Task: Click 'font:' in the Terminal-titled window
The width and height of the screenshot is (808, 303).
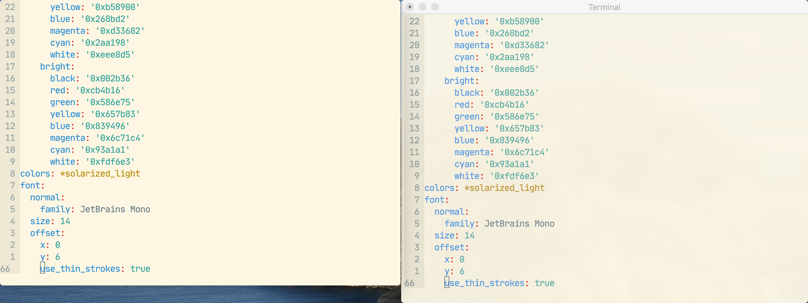Action: tap(437, 200)
